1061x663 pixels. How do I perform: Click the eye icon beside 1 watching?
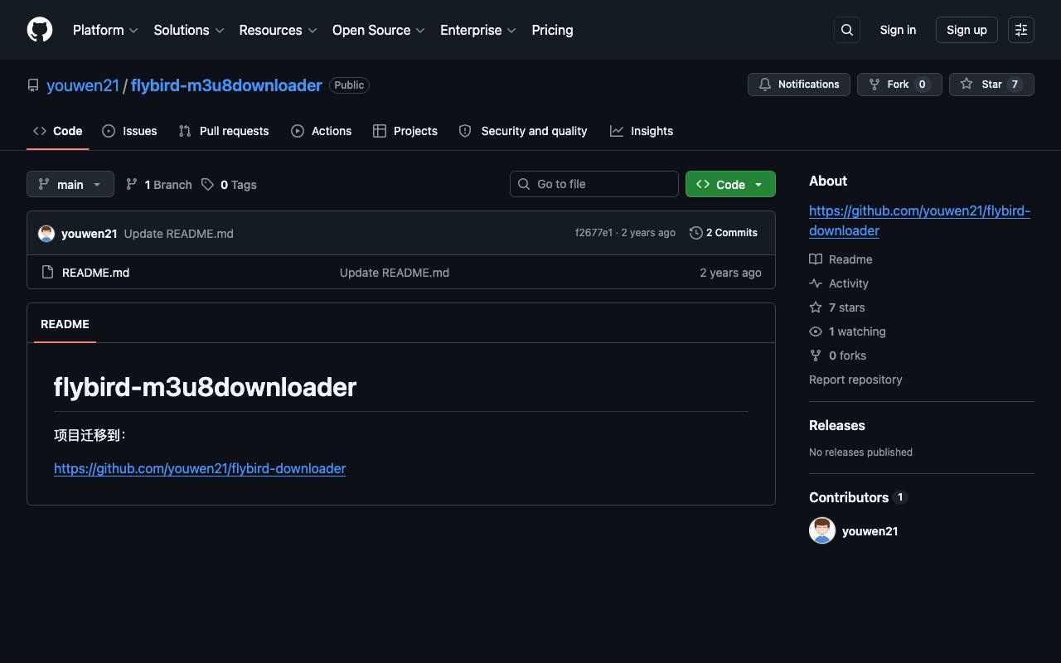816,331
